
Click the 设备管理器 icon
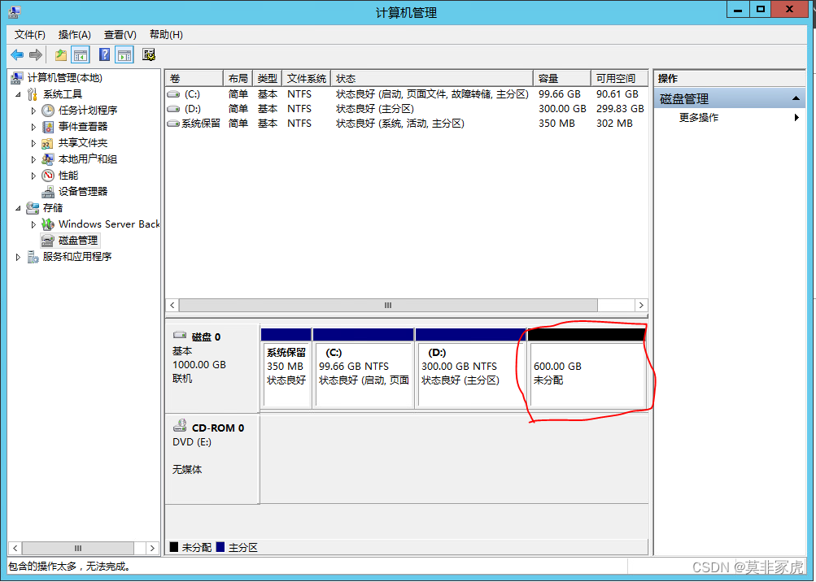pos(48,192)
